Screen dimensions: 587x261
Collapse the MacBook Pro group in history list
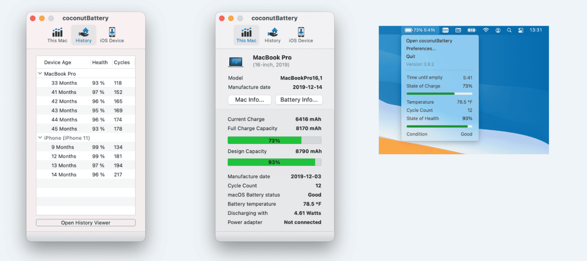(x=40, y=73)
